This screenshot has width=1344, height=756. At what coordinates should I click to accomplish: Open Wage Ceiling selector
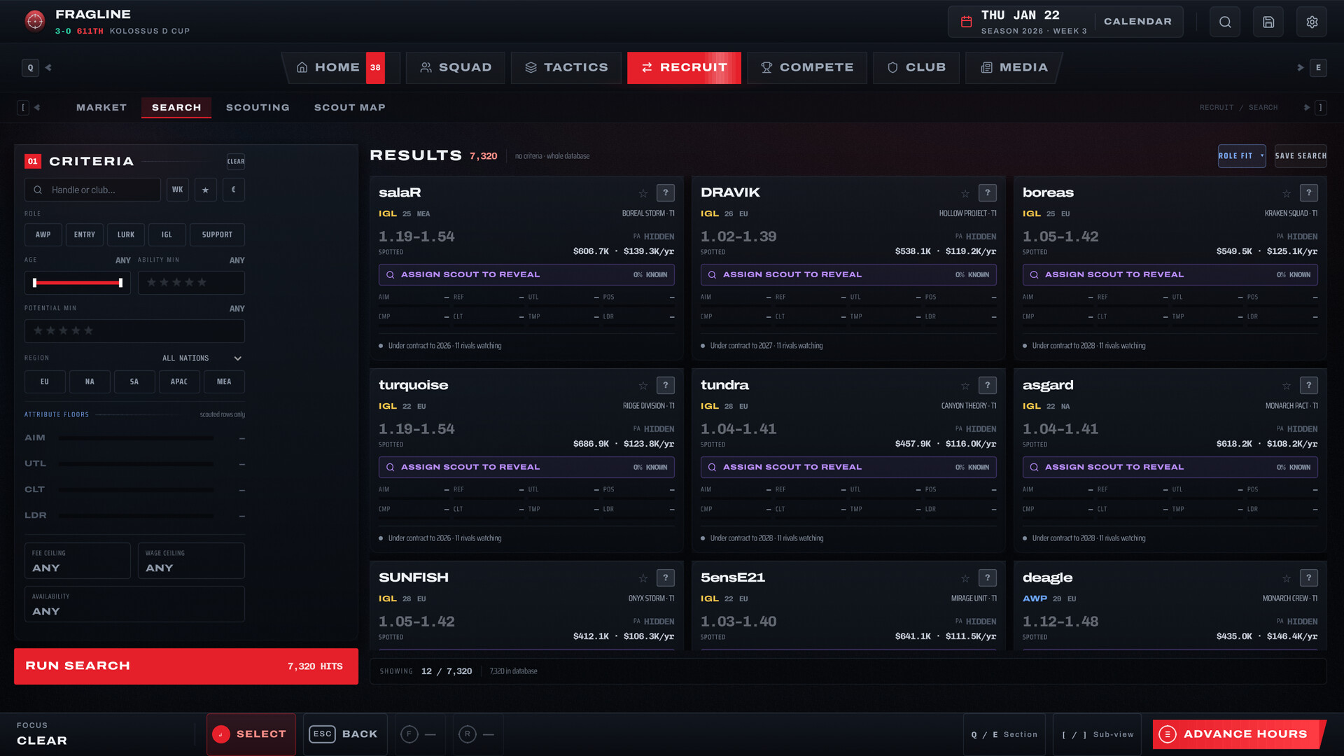[191, 561]
